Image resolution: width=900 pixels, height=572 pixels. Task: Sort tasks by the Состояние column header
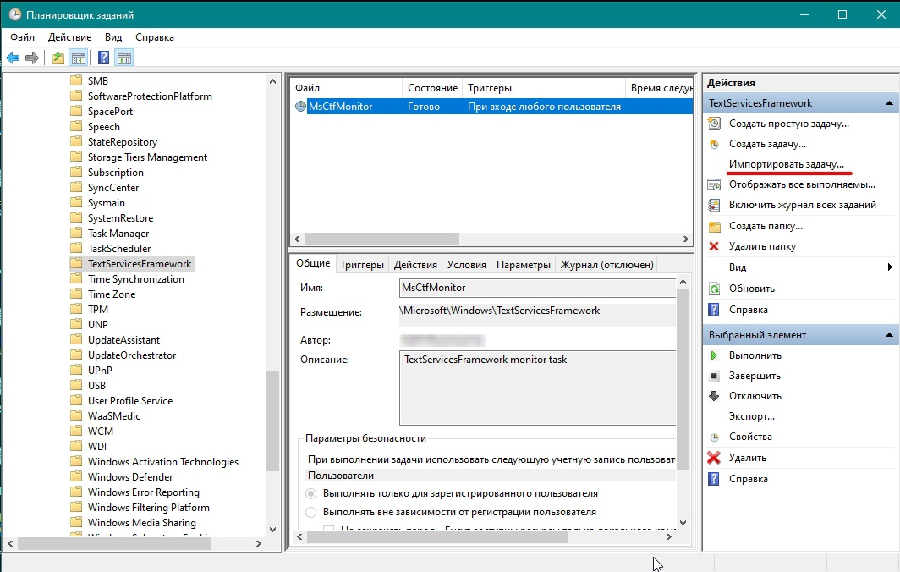[x=432, y=88]
